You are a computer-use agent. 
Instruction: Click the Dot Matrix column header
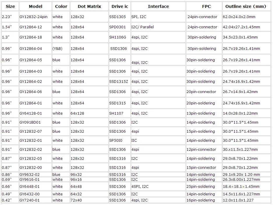tap(89, 6)
